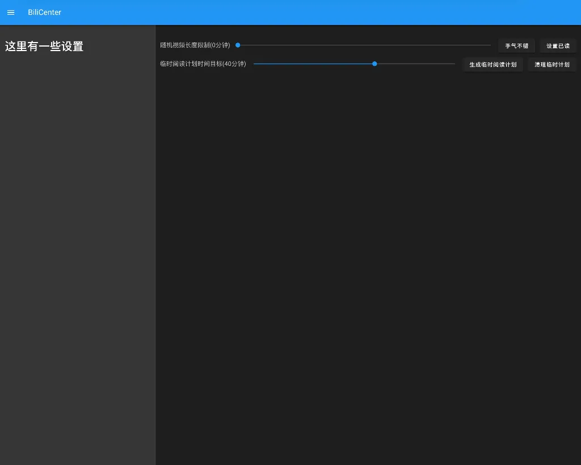
Task: Click the 随机视频长度限制 slider handle
Action: coord(238,45)
